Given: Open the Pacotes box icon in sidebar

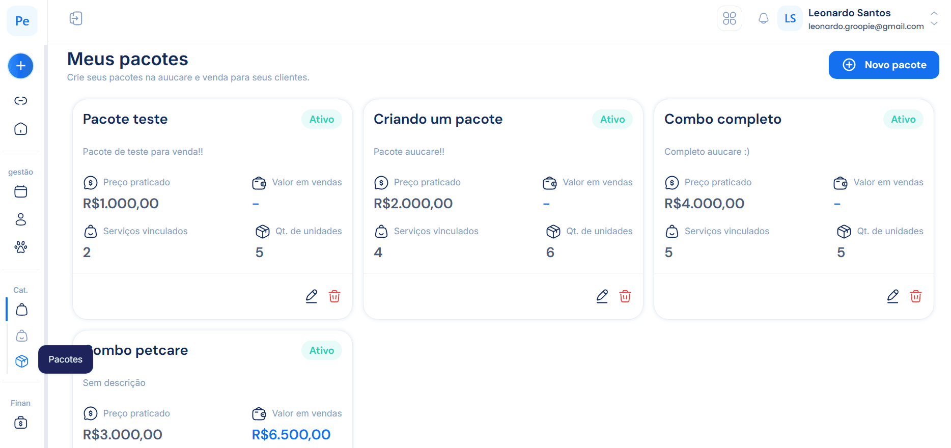Looking at the screenshot, I should click(22, 361).
